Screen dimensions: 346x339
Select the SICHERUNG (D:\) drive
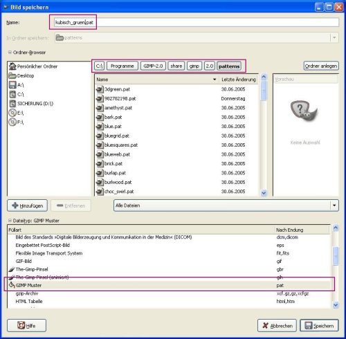(x=31, y=103)
